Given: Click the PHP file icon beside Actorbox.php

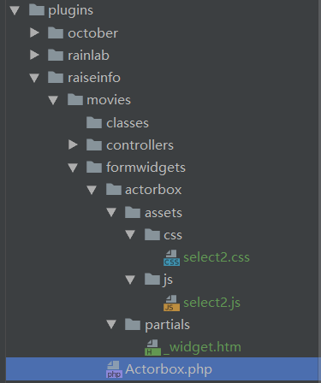Looking at the screenshot, I should click(x=114, y=369).
